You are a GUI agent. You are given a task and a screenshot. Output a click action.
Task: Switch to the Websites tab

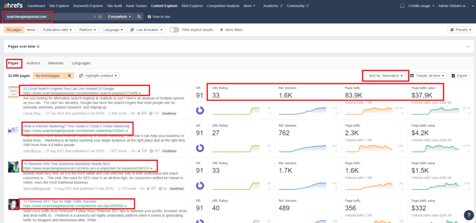56,63
